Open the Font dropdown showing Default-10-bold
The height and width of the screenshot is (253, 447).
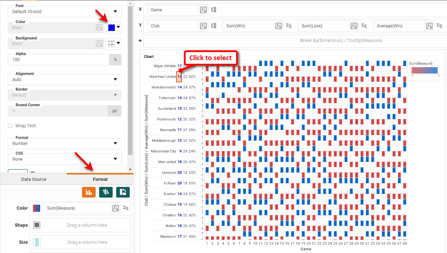click(x=65, y=12)
